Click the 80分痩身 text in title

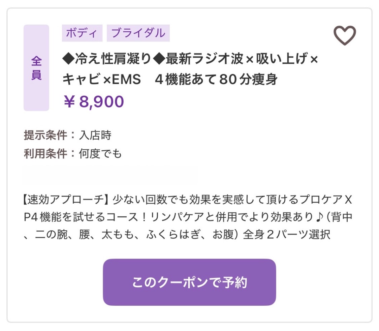[249, 79]
